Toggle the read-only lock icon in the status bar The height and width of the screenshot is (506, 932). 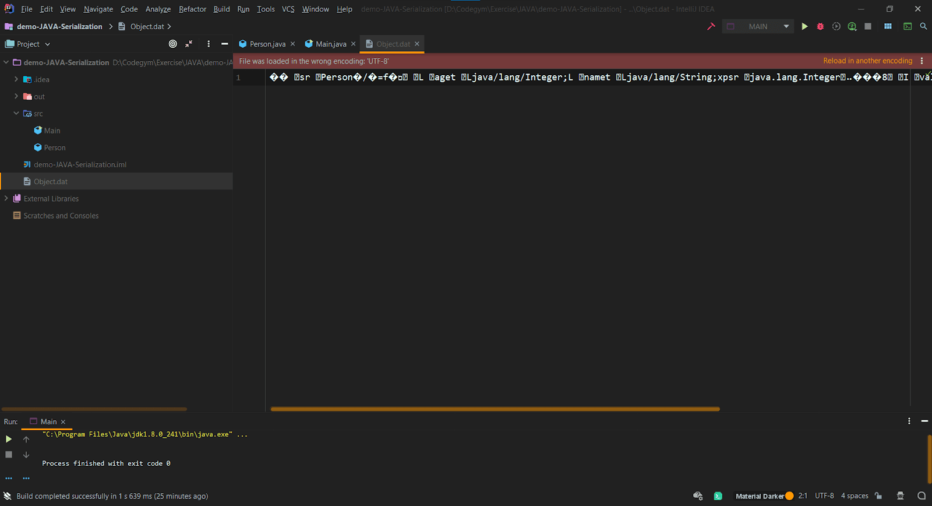(878, 496)
